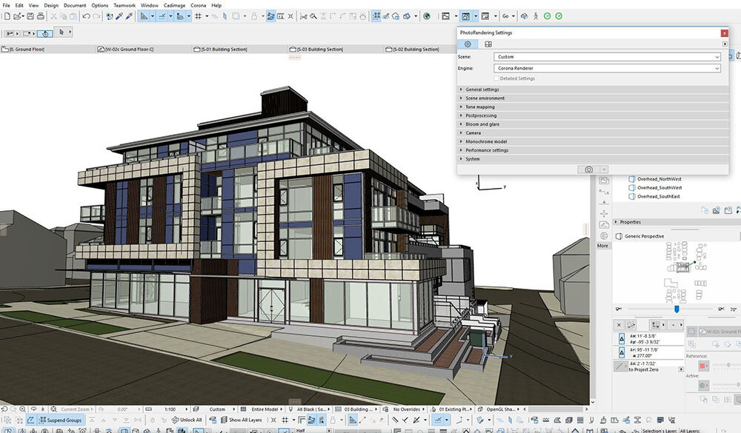Viewport: 741px width, 433px height.
Task: Click the Undo arrow icon
Action: 87,16
